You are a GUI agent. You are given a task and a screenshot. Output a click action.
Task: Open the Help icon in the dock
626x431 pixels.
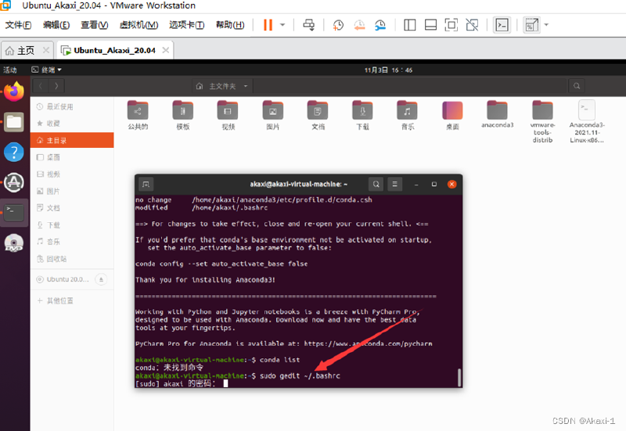pyautogui.click(x=14, y=152)
